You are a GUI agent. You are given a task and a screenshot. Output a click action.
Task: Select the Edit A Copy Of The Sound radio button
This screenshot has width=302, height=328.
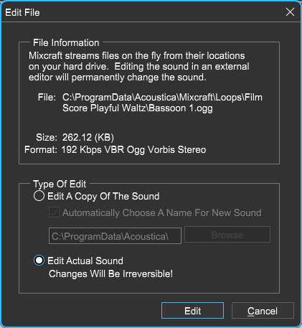pos(39,196)
